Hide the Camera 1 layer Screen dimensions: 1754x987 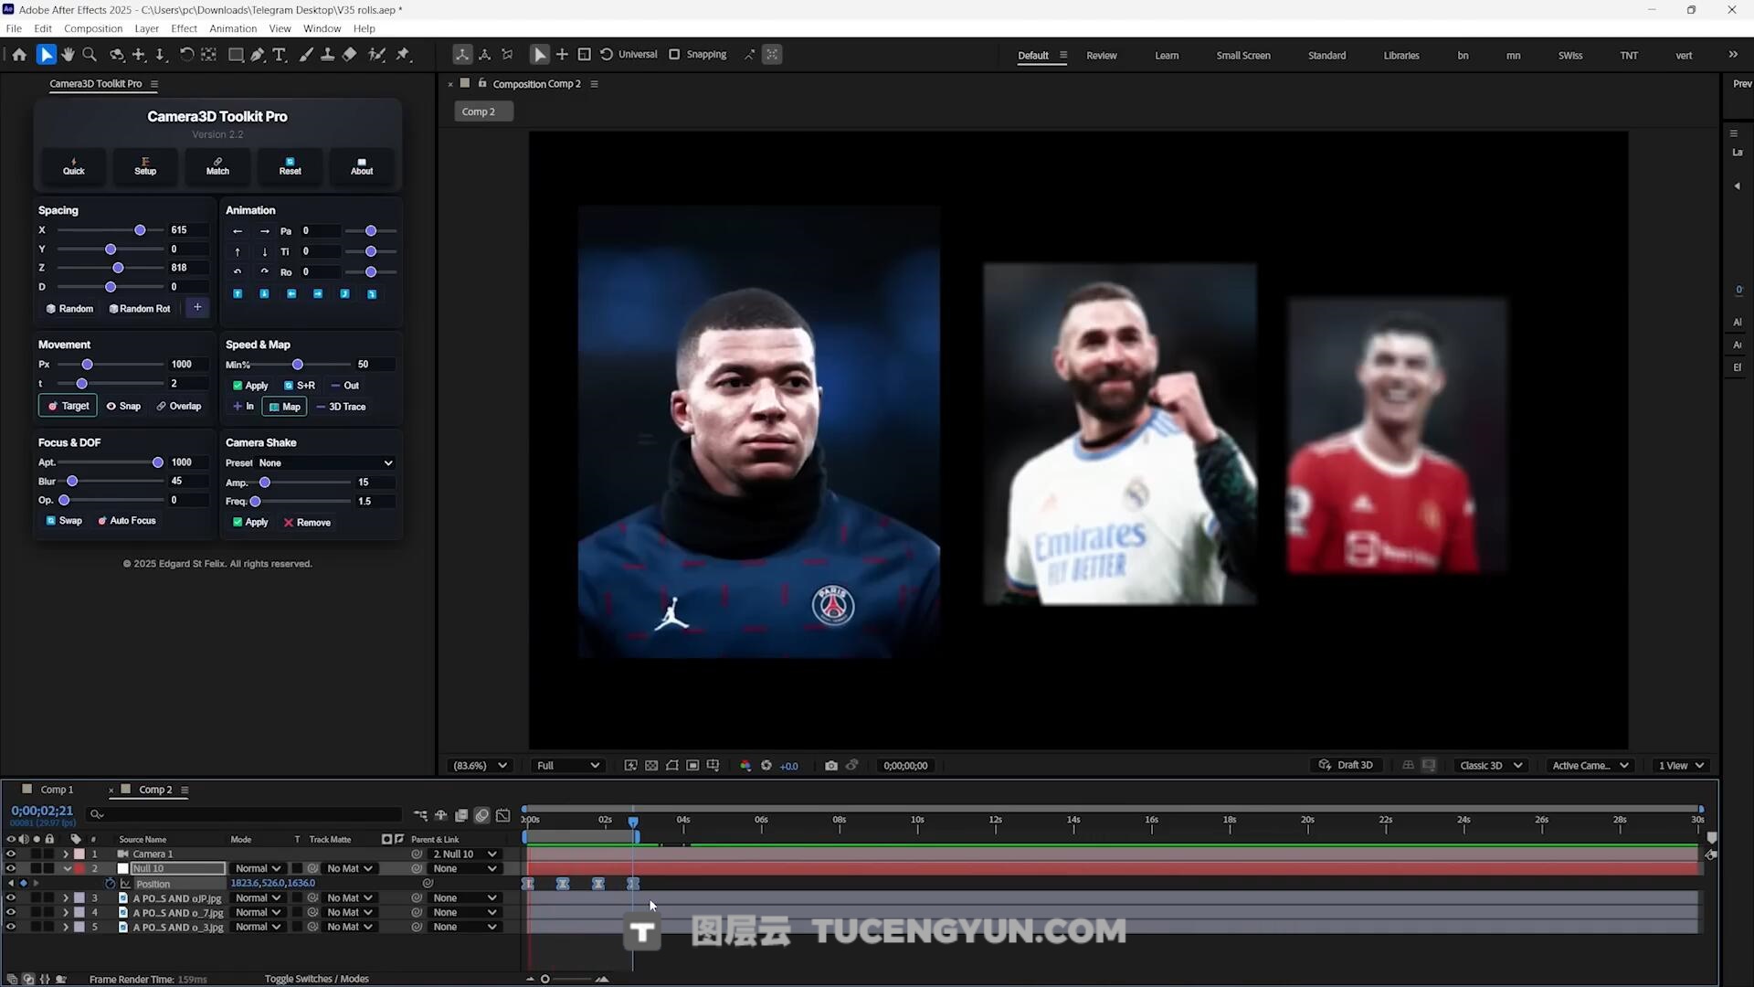click(x=11, y=854)
